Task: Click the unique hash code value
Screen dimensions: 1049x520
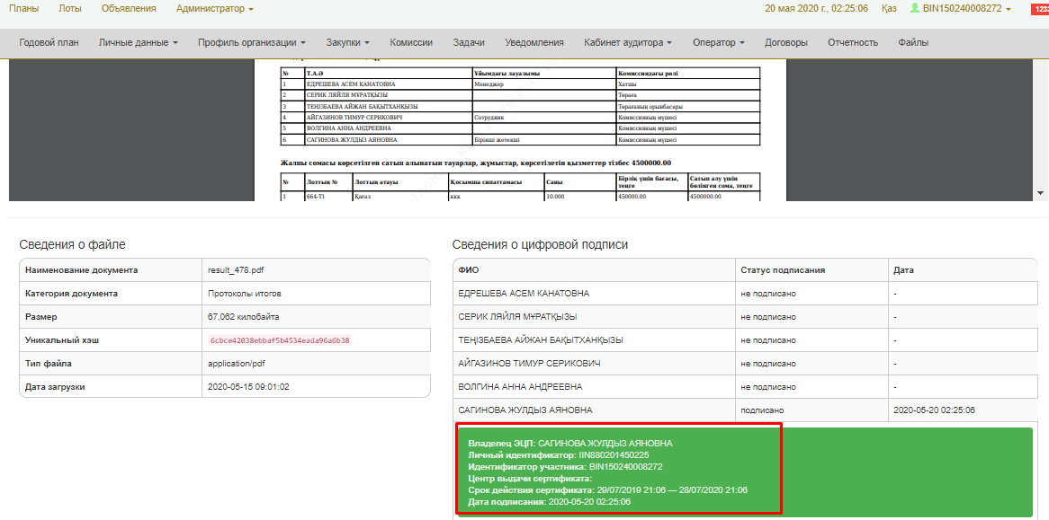Action: (279, 340)
